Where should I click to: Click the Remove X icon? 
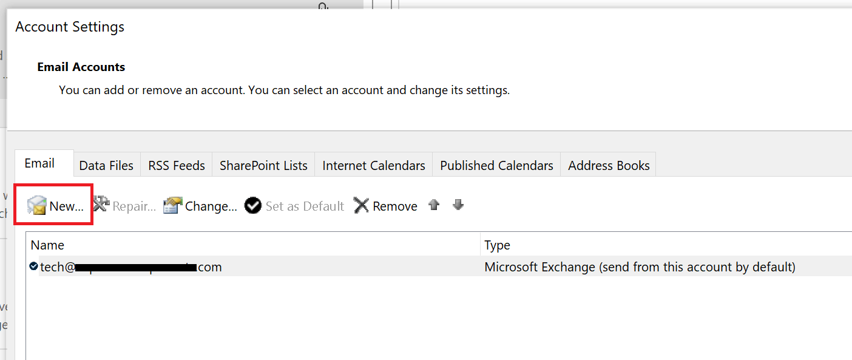coord(362,205)
